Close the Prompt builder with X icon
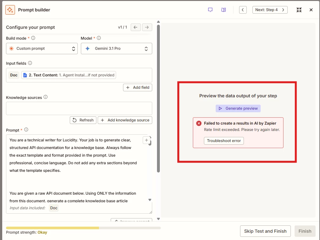 pyautogui.click(x=311, y=10)
